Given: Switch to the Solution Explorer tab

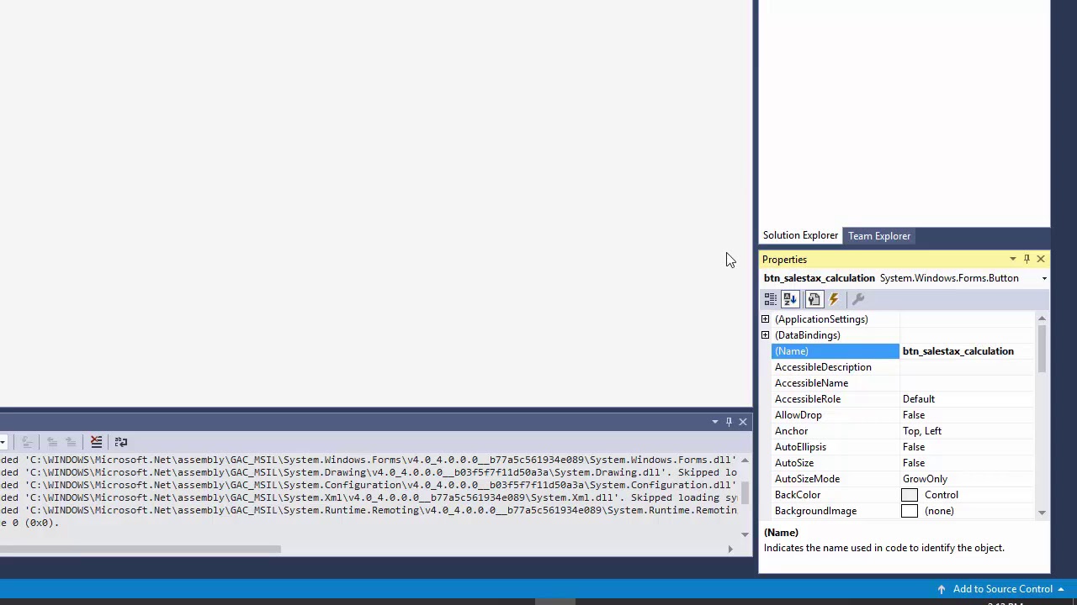Looking at the screenshot, I should 800,235.
